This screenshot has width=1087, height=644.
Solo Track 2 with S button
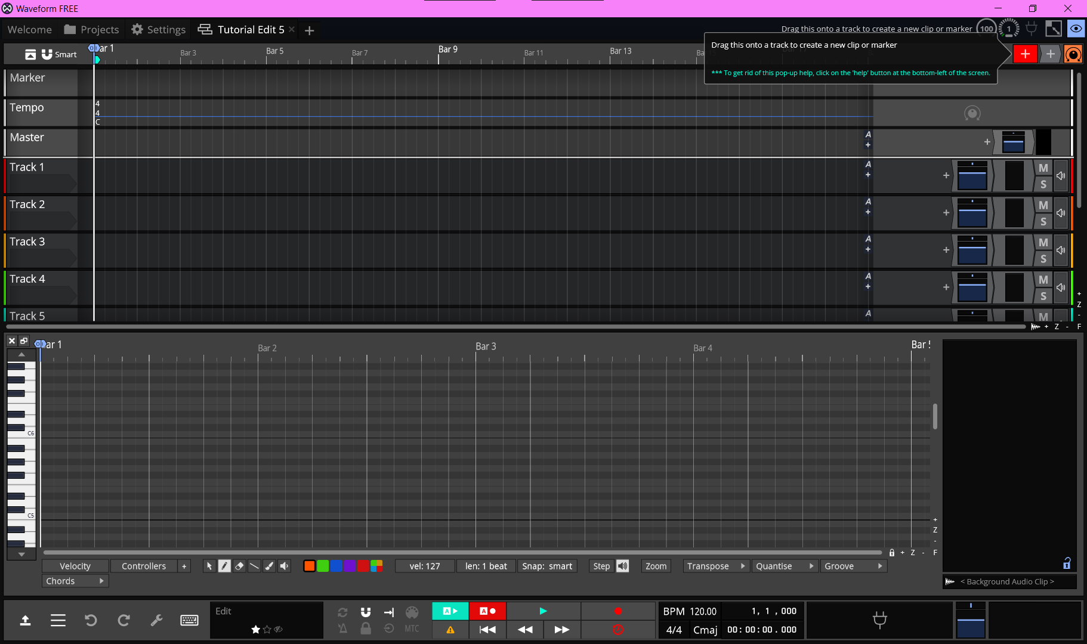coord(1043,221)
